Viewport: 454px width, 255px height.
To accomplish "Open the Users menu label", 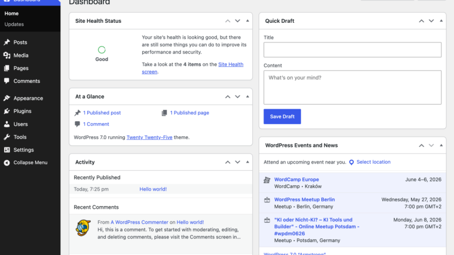I will [x=20, y=124].
